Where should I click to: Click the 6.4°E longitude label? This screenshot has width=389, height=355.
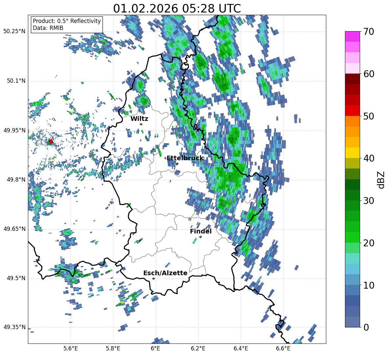click(240, 348)
